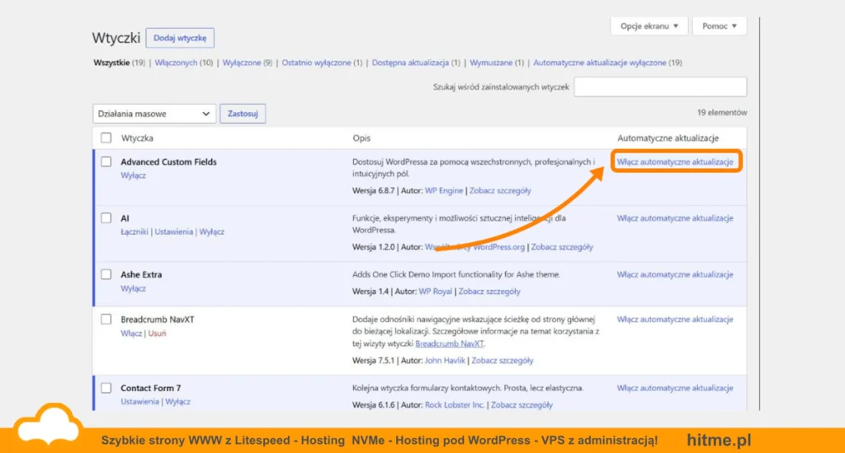Click the Zastosuj button
Image resolution: width=845 pixels, height=453 pixels.
(x=243, y=114)
